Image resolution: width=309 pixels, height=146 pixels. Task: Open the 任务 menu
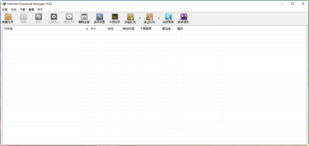[x=5, y=9]
